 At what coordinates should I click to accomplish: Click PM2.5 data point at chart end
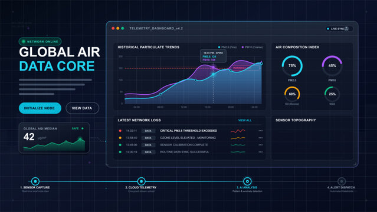pyautogui.click(x=261, y=64)
